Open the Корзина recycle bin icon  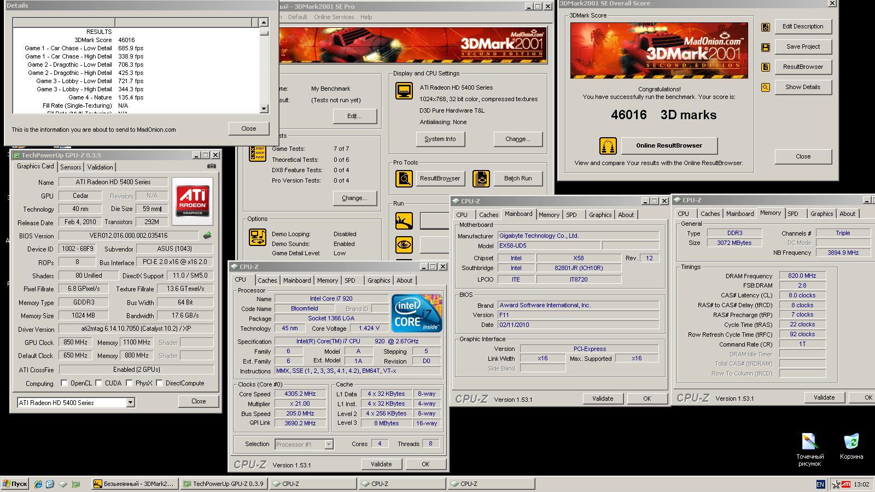851,446
